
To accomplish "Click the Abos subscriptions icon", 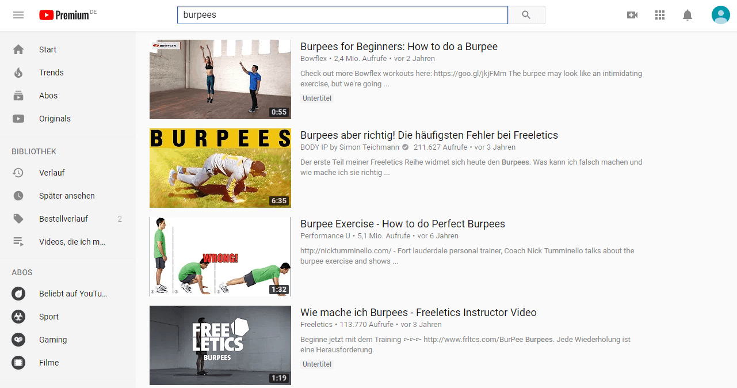I will tap(18, 96).
